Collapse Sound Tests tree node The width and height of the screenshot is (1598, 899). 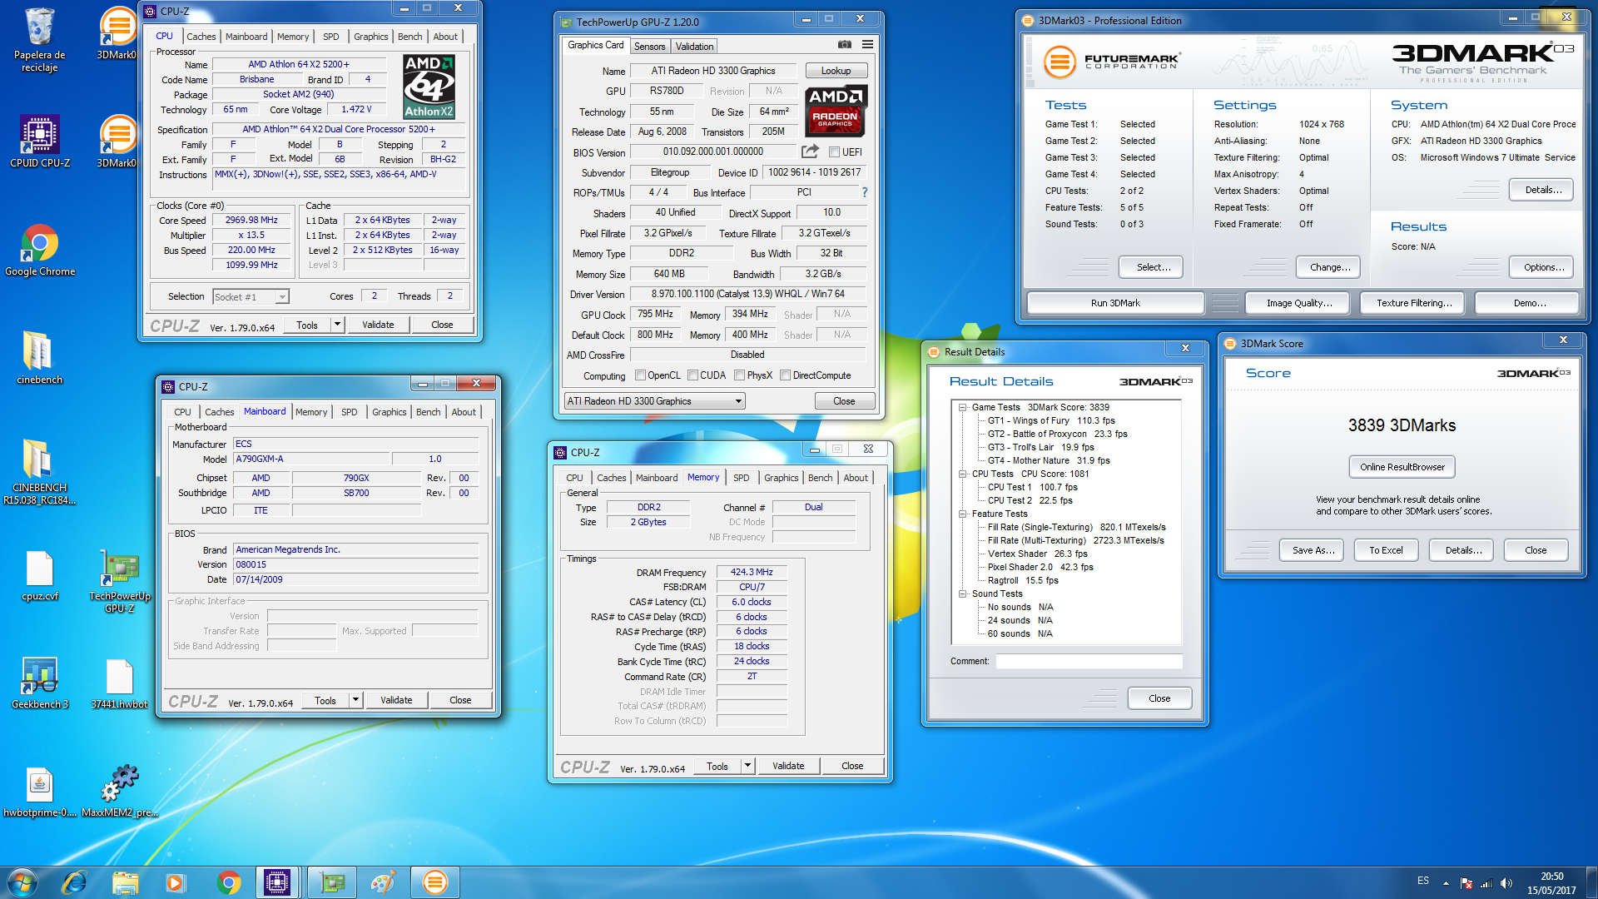(x=962, y=594)
